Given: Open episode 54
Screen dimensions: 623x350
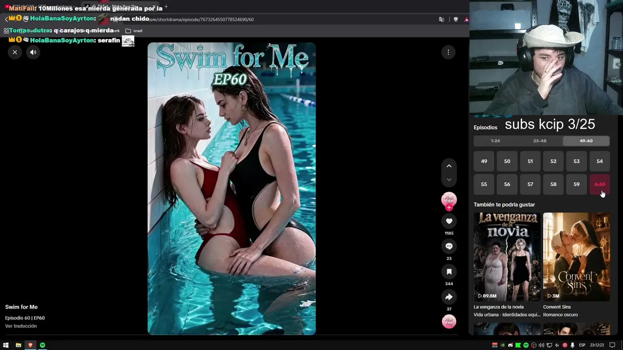Looking at the screenshot, I should click(600, 161).
